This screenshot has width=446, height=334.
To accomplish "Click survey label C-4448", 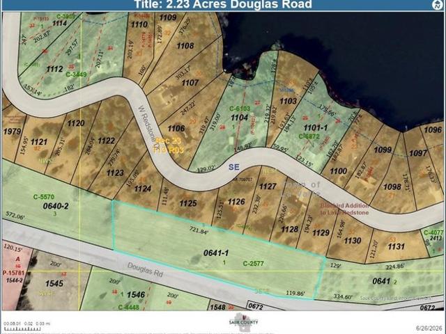I will pos(128,307).
